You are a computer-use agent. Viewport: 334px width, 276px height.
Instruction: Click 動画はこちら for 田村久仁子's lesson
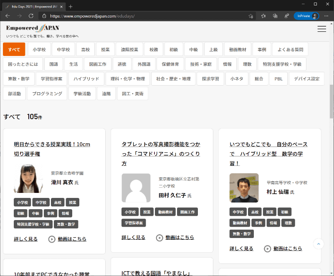coord(180,237)
